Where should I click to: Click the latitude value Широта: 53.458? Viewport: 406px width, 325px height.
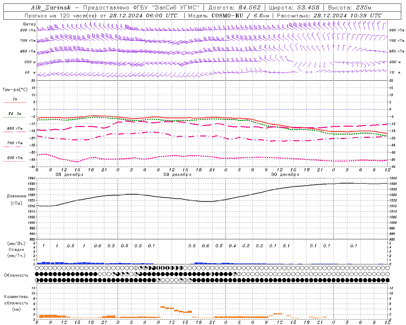(x=294, y=8)
